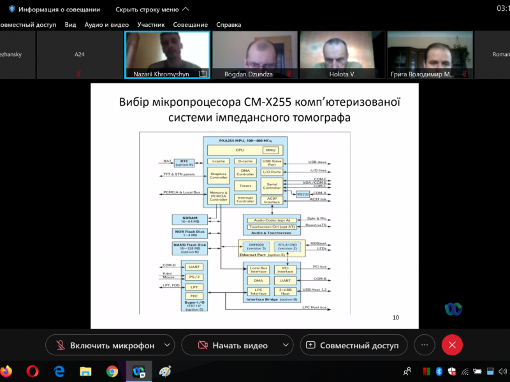510x382 pixels.
Task: Open Информация о совещании panel
Action: (x=54, y=10)
